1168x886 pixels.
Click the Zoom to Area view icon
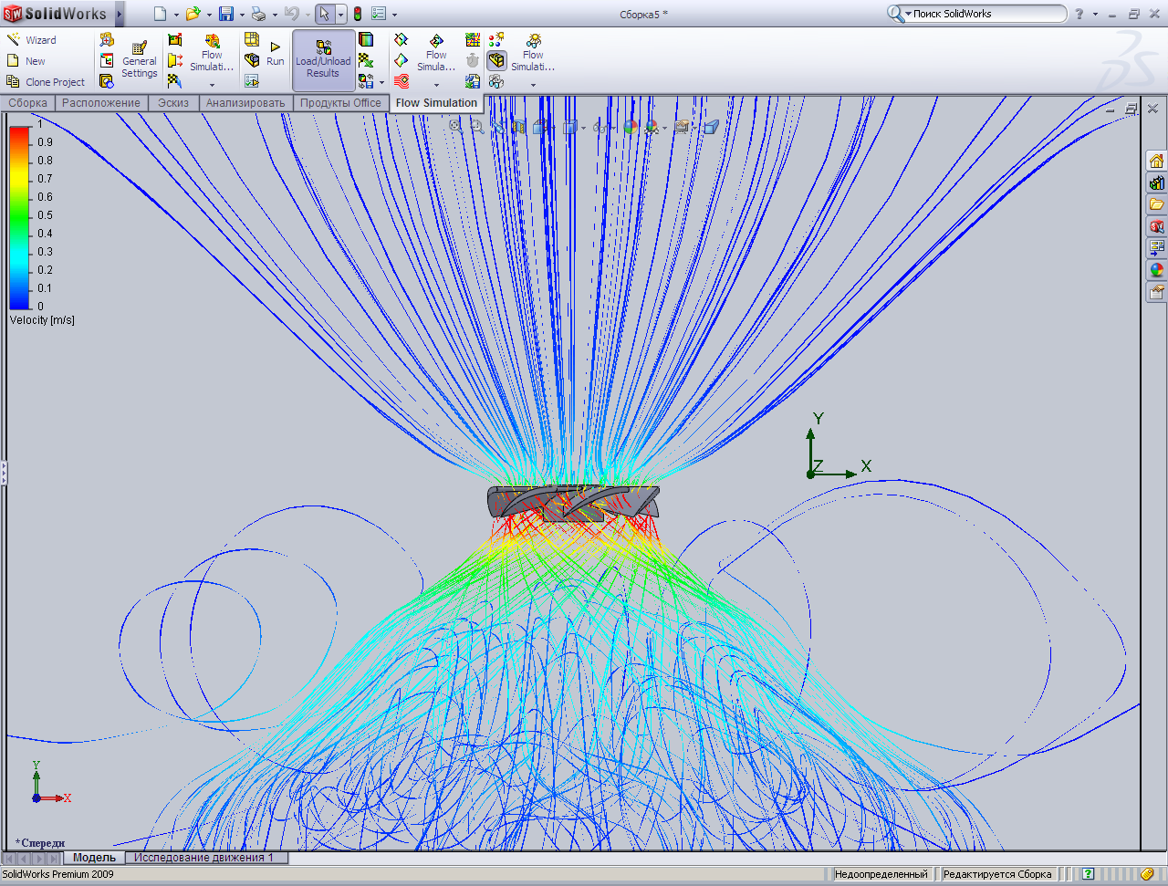[x=476, y=127]
